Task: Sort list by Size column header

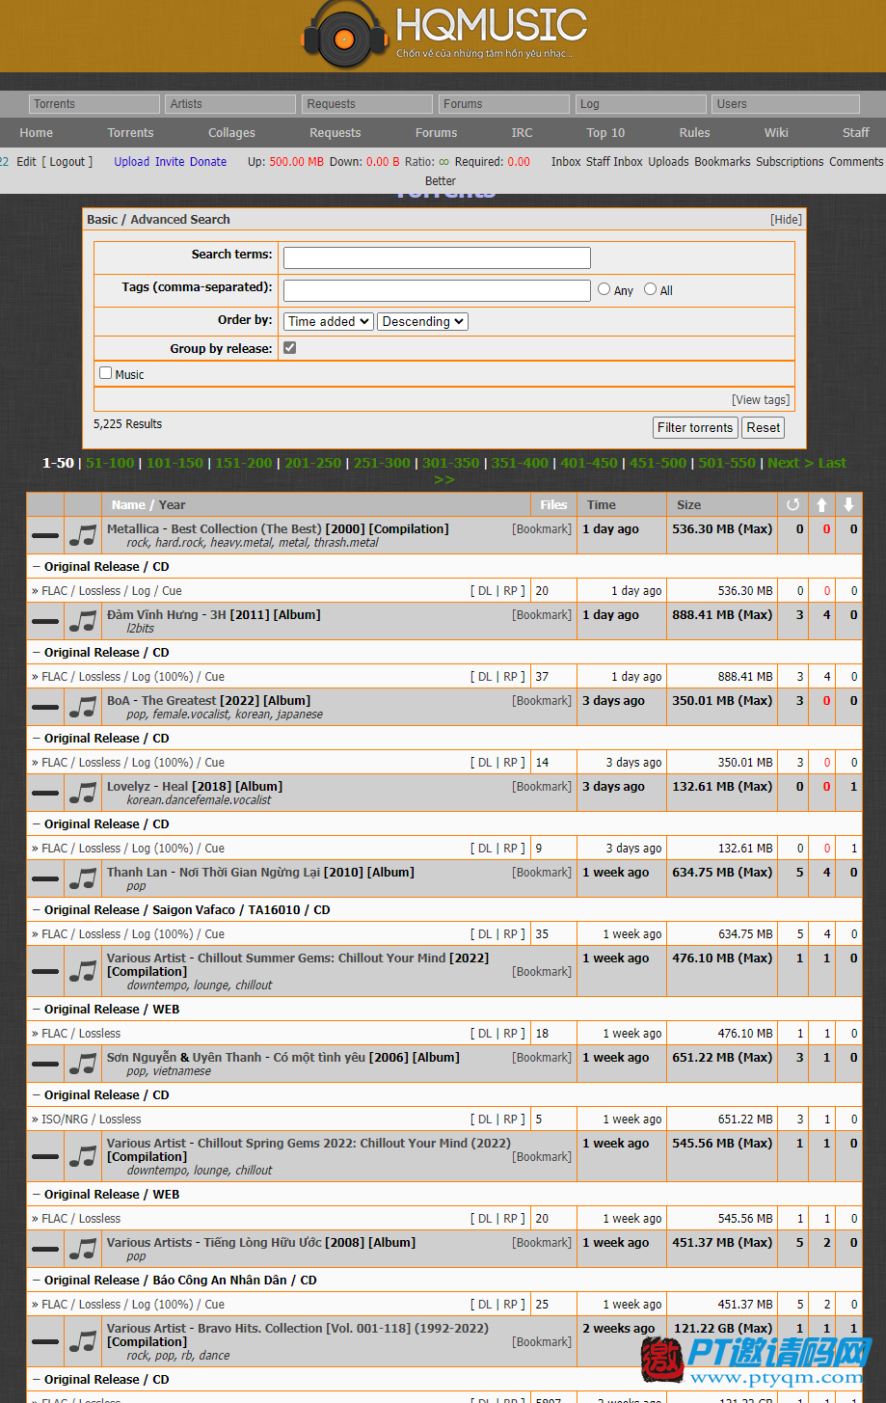Action: pos(688,504)
